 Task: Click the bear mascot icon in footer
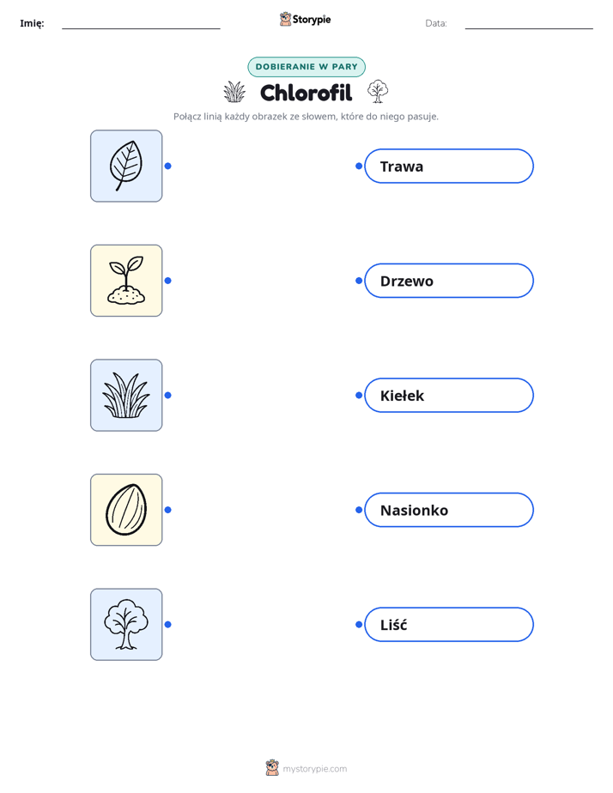click(272, 768)
